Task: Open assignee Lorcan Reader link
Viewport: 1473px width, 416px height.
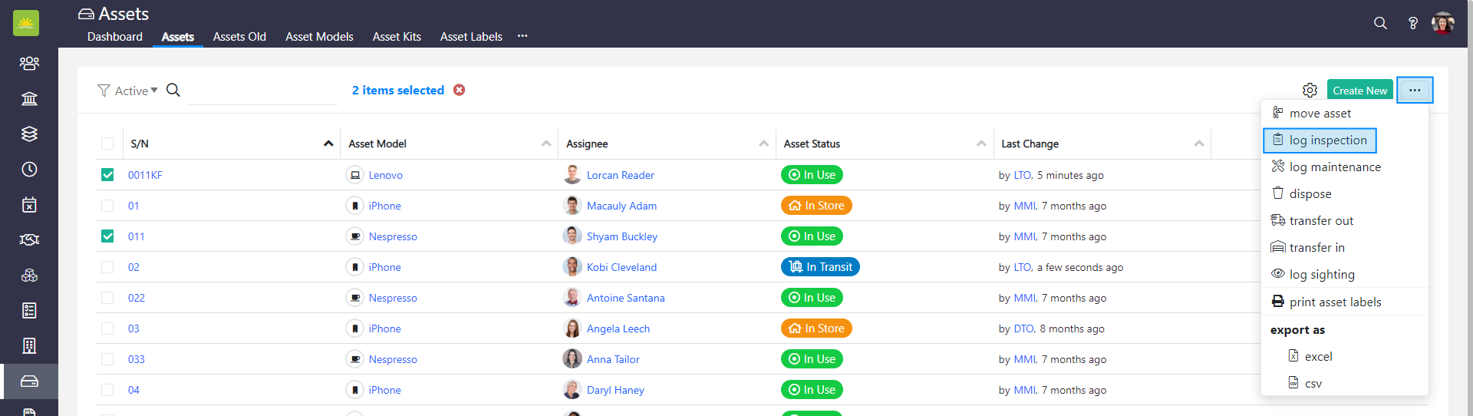Action: point(620,175)
